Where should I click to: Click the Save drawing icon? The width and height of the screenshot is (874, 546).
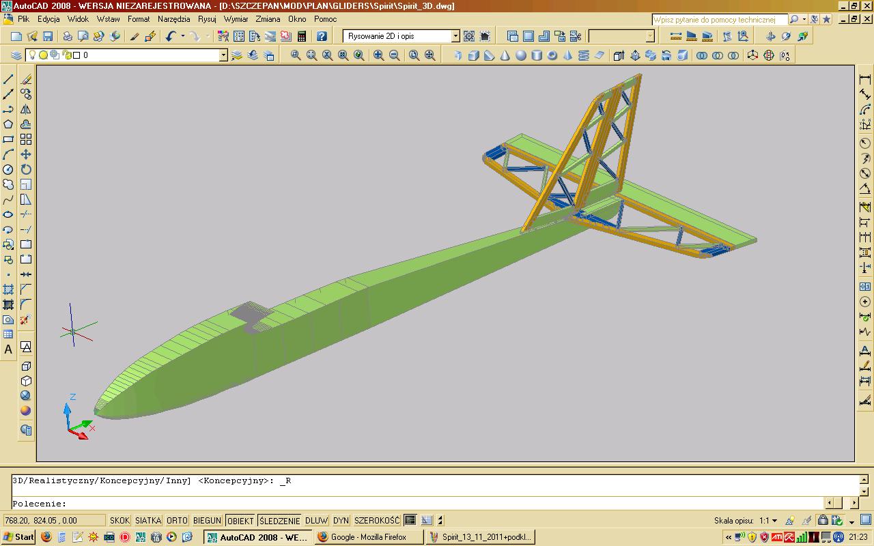click(48, 36)
